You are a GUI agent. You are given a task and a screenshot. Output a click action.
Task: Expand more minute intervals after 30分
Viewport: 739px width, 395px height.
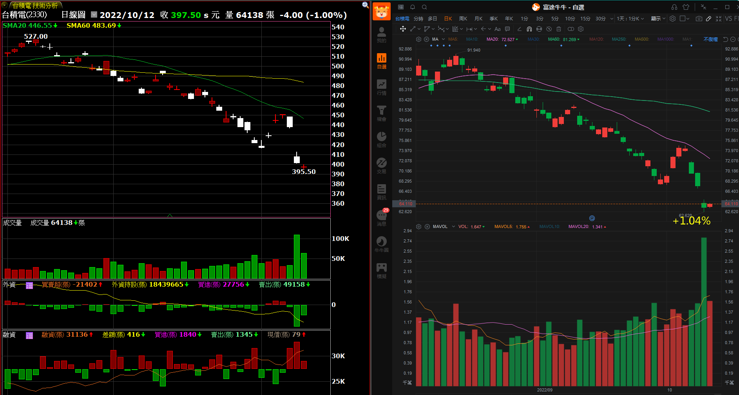(612, 18)
